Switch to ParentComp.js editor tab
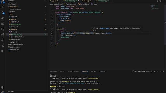166x93 pixels. click(x=70, y=1)
